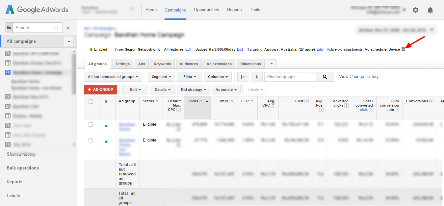The width and height of the screenshot is (444, 206).
Task: Open the date range selector
Action: click(396, 30)
